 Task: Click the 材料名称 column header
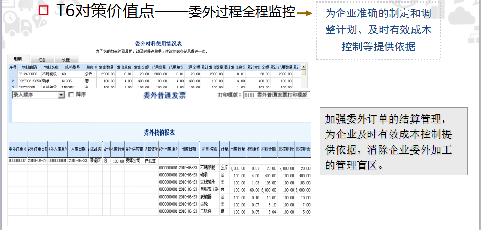[209, 149]
